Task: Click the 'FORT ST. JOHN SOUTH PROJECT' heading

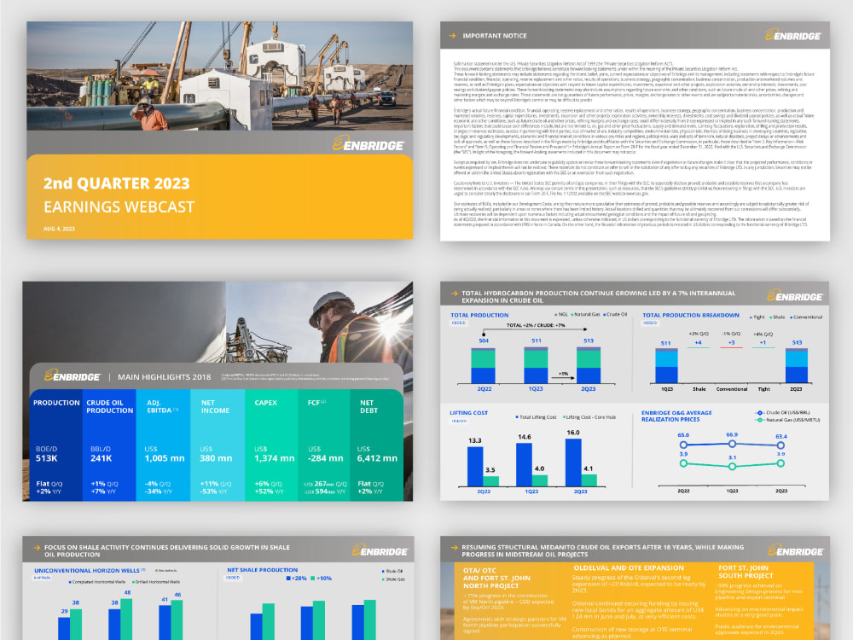Action: [x=746, y=572]
